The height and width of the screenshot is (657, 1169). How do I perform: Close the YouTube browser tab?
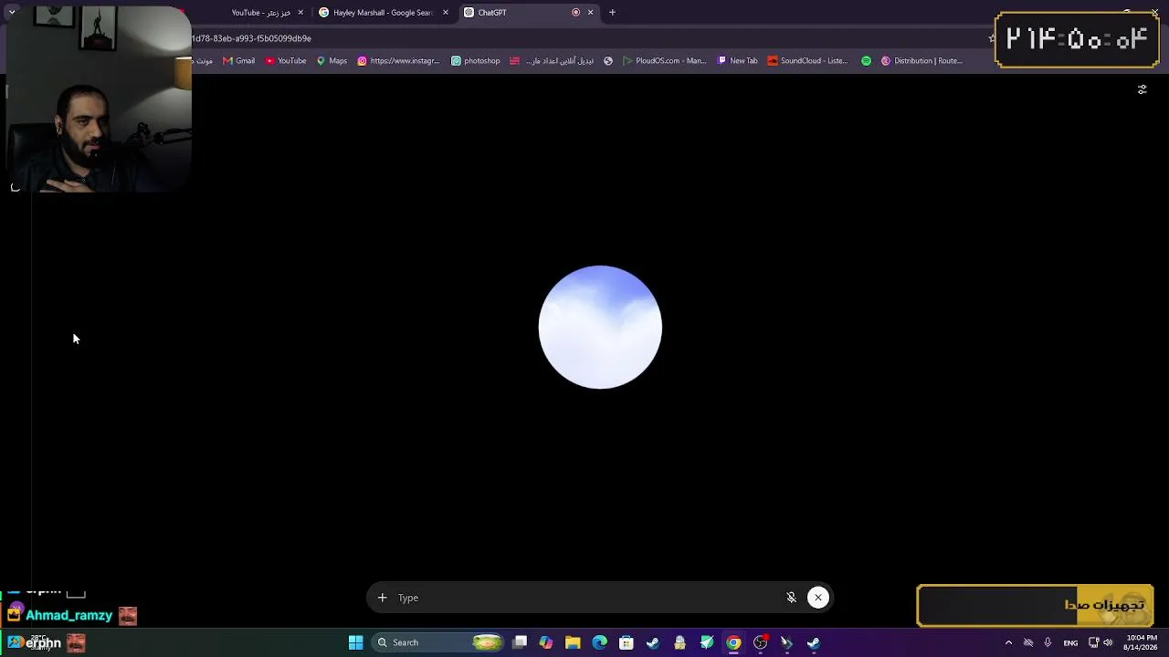click(x=300, y=13)
